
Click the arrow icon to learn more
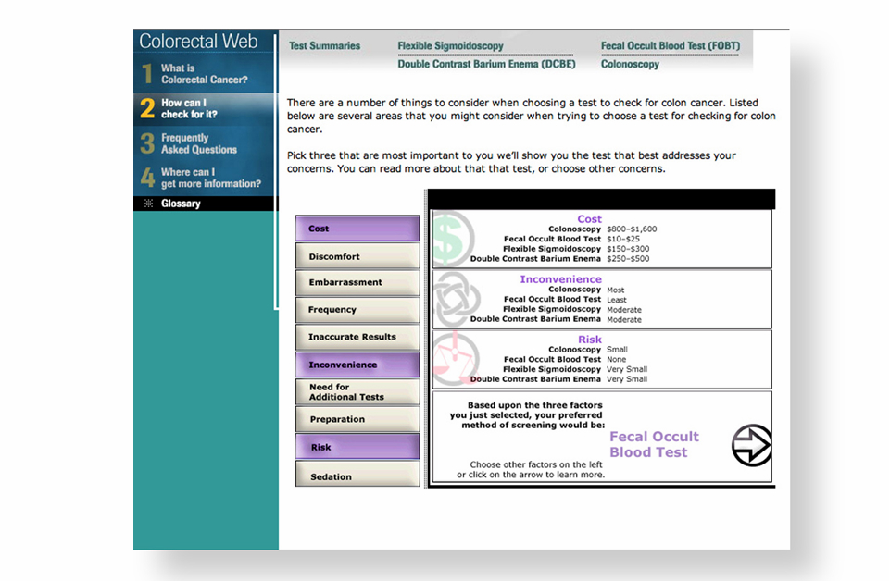tap(751, 445)
